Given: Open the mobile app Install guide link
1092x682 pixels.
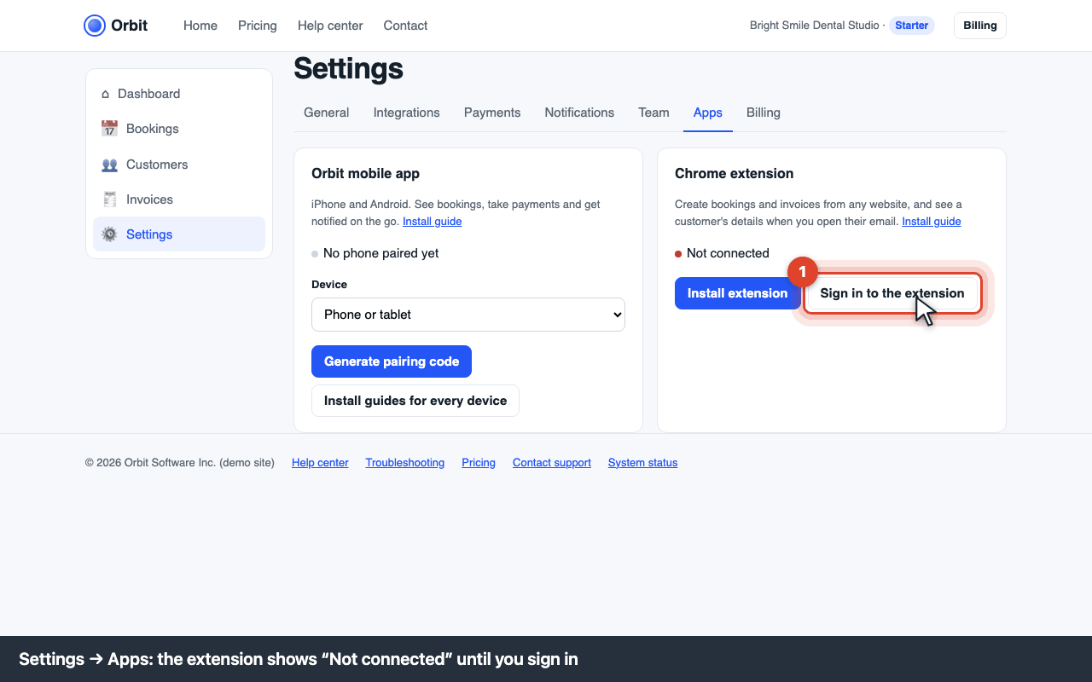Looking at the screenshot, I should point(433,222).
